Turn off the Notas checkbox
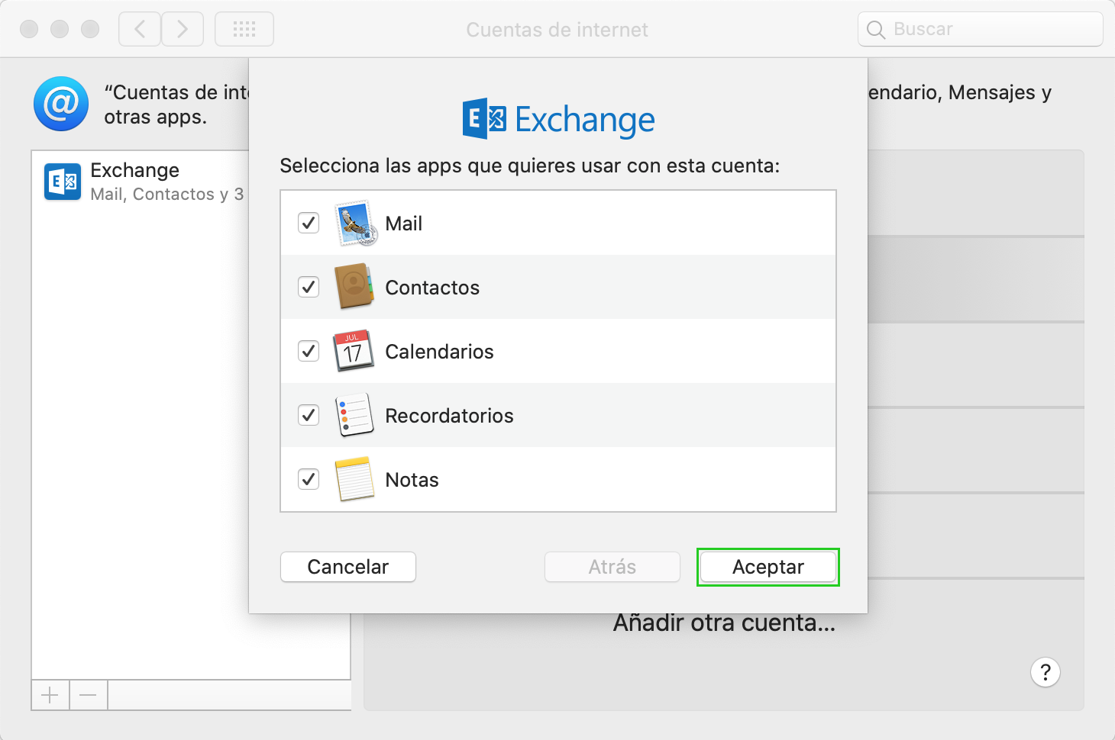This screenshot has height=740, width=1115. (x=309, y=479)
